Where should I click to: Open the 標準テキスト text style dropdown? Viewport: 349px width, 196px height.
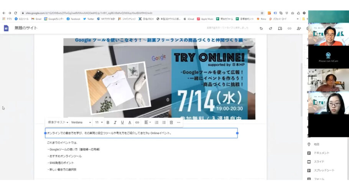point(58,122)
